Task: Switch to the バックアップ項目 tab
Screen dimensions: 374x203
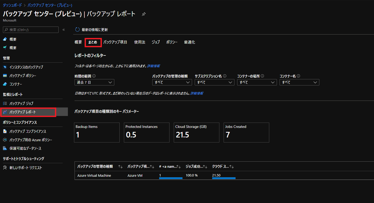Action: tap(115, 42)
